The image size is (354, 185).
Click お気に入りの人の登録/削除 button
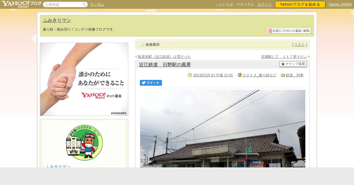point(289,31)
